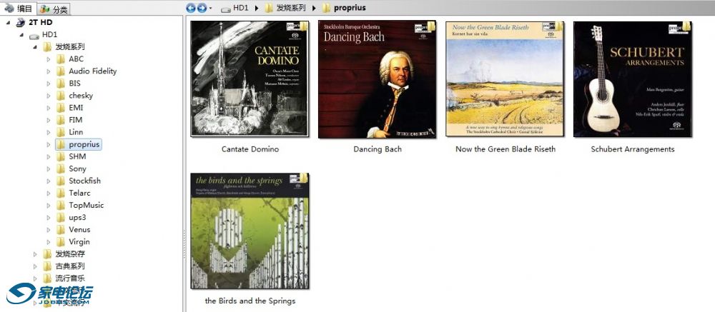Select the 'Dancing Bach' caption text
The image size is (715, 312).
pyautogui.click(x=378, y=149)
